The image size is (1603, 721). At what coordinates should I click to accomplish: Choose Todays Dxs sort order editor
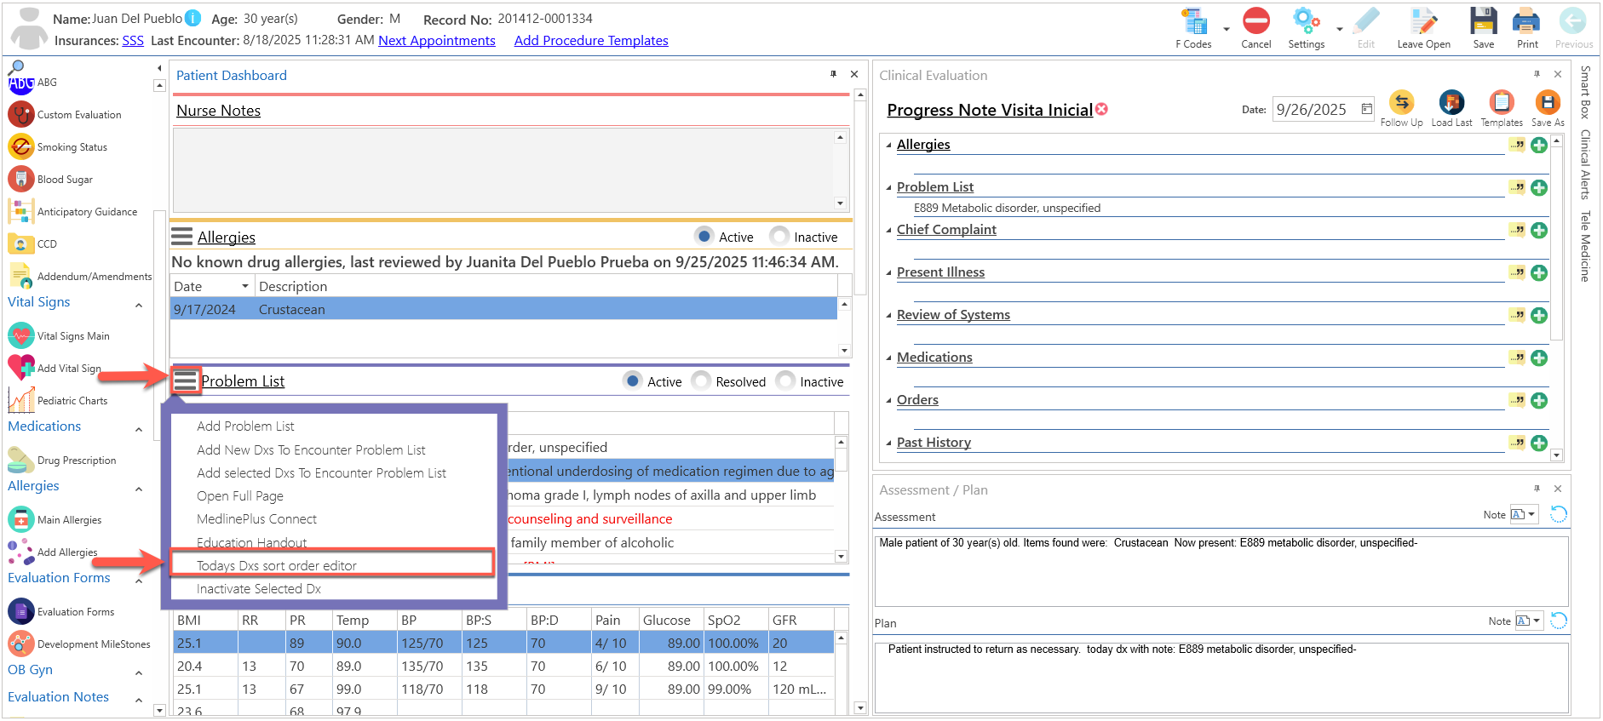[277, 565]
